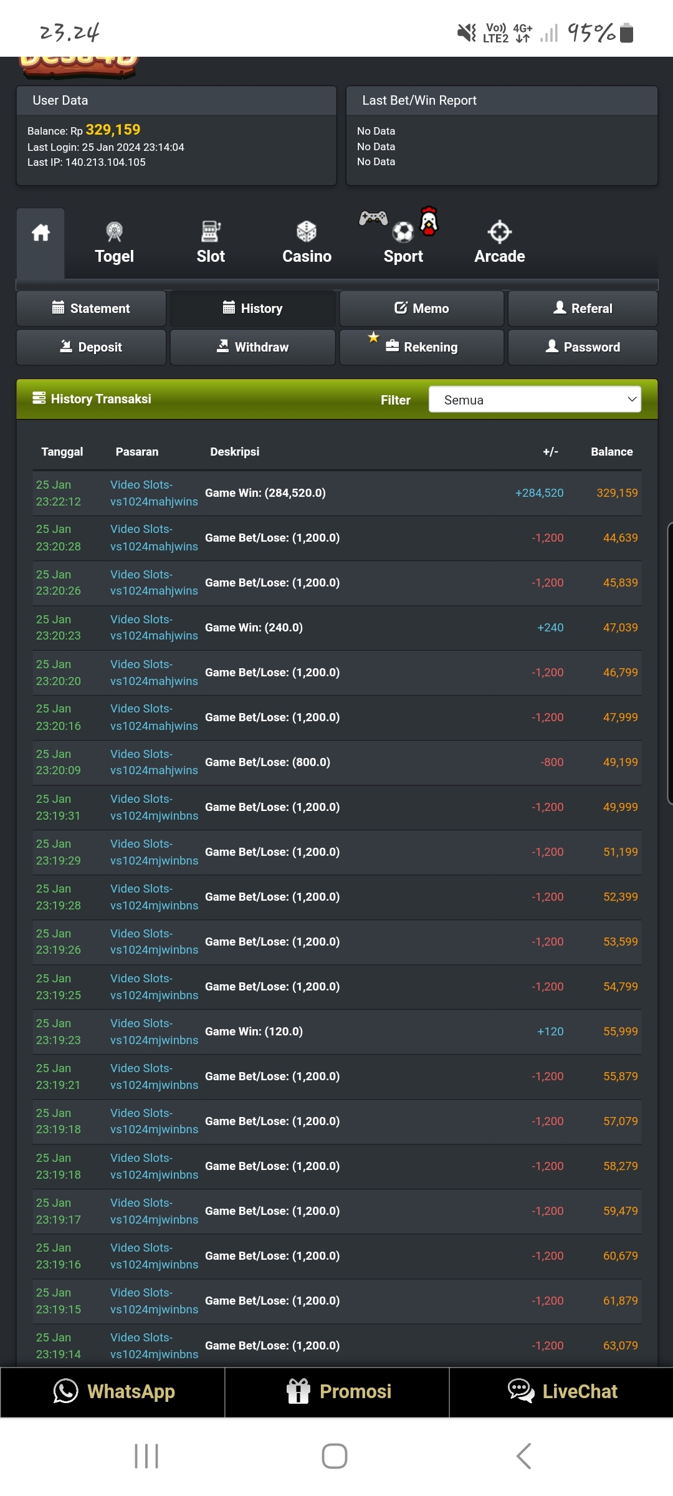Open the Arcade crosshair category
Screen dimensions: 673x1496
[499, 243]
